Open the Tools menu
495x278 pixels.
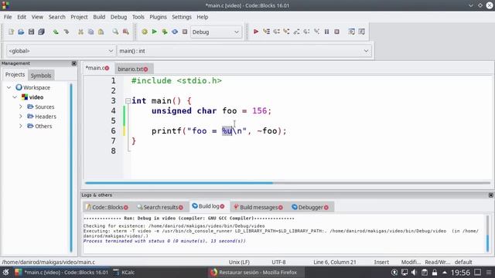(x=138, y=17)
